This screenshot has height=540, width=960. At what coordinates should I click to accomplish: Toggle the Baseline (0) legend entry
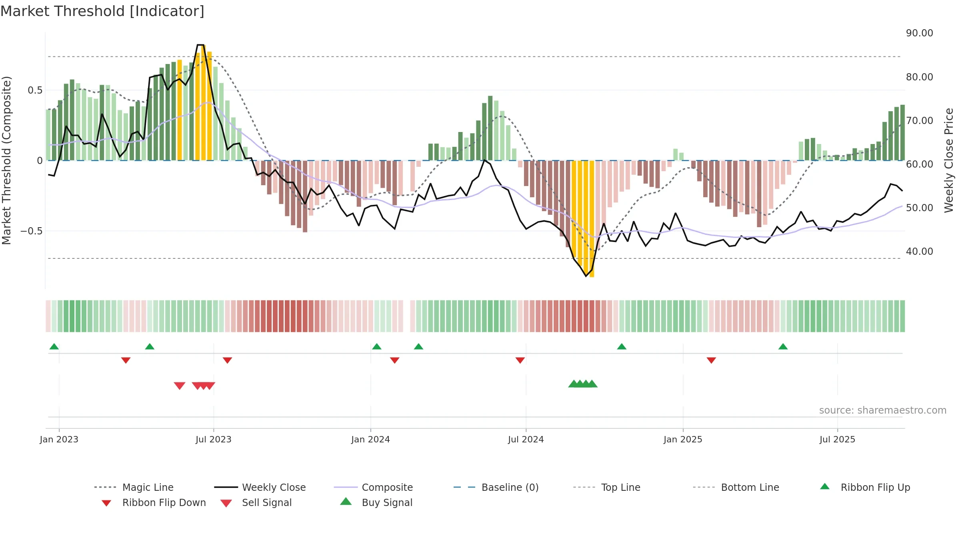tap(496, 487)
